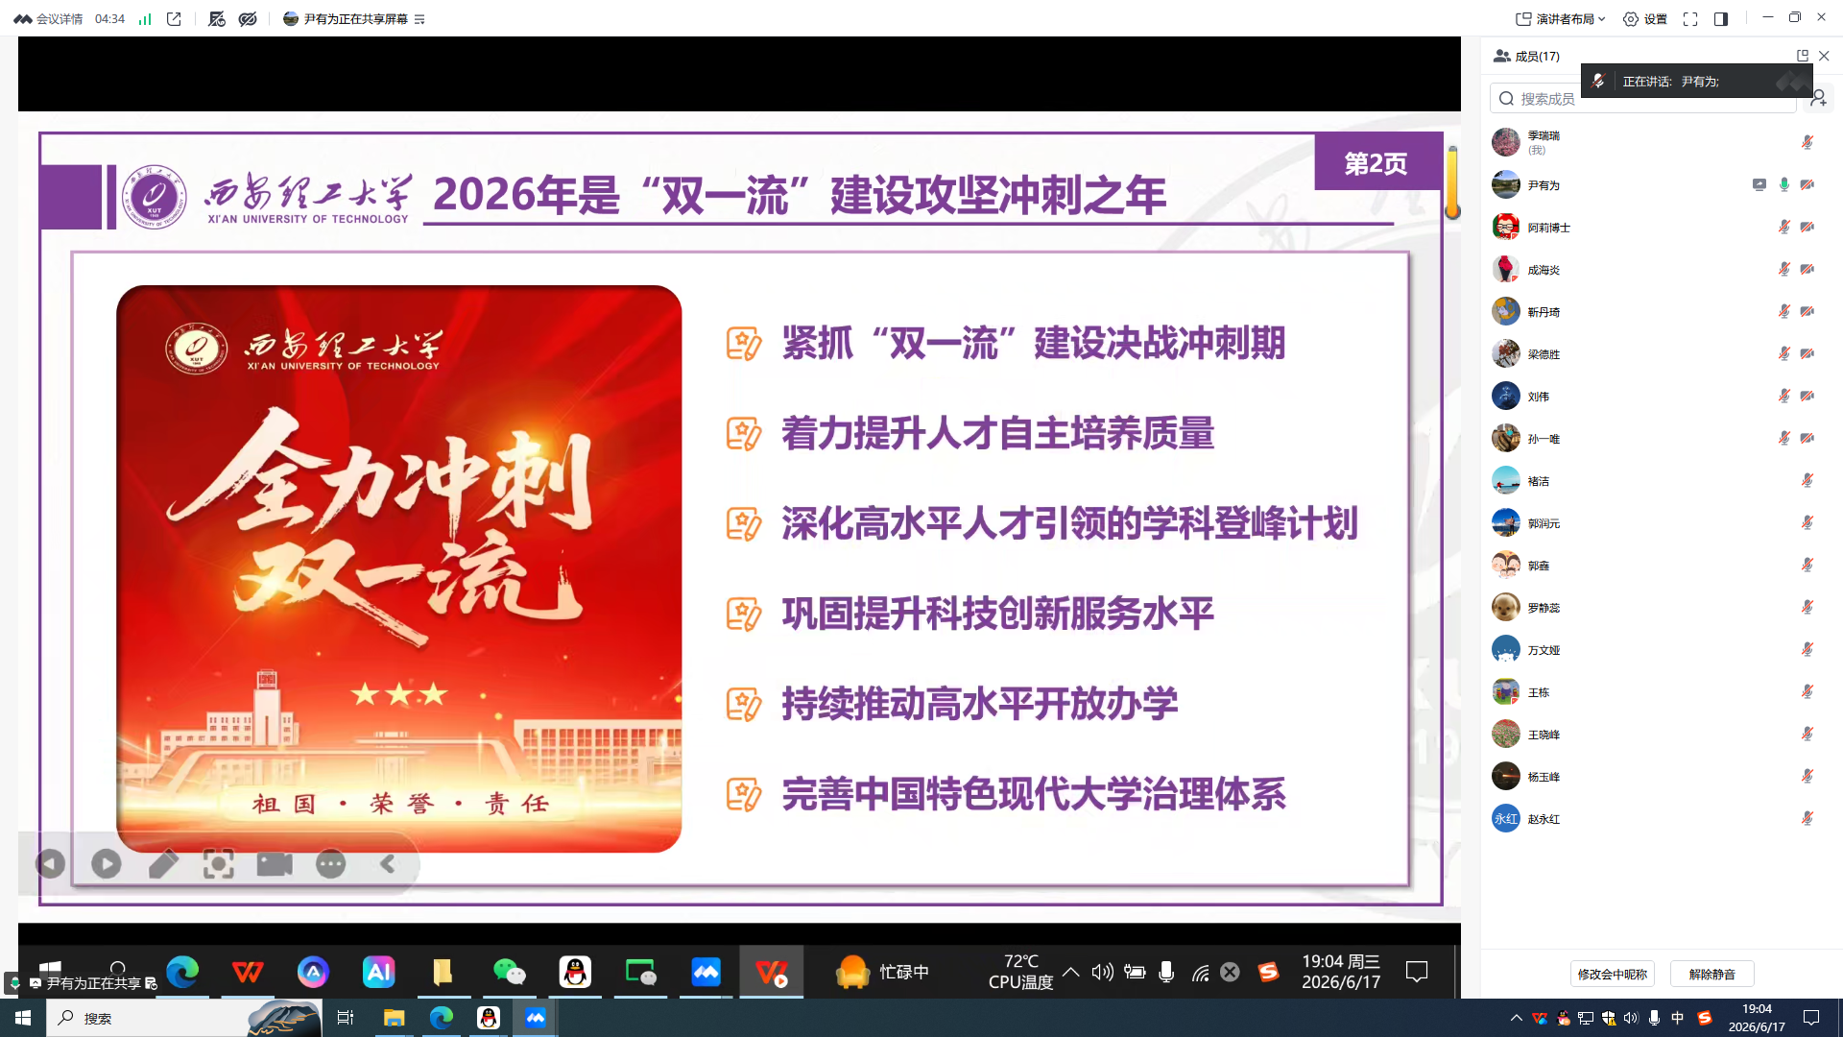This screenshot has height=1037, width=1843.
Task: Click 尹有为's screen sharing indicator icon
Action: 1759,184
